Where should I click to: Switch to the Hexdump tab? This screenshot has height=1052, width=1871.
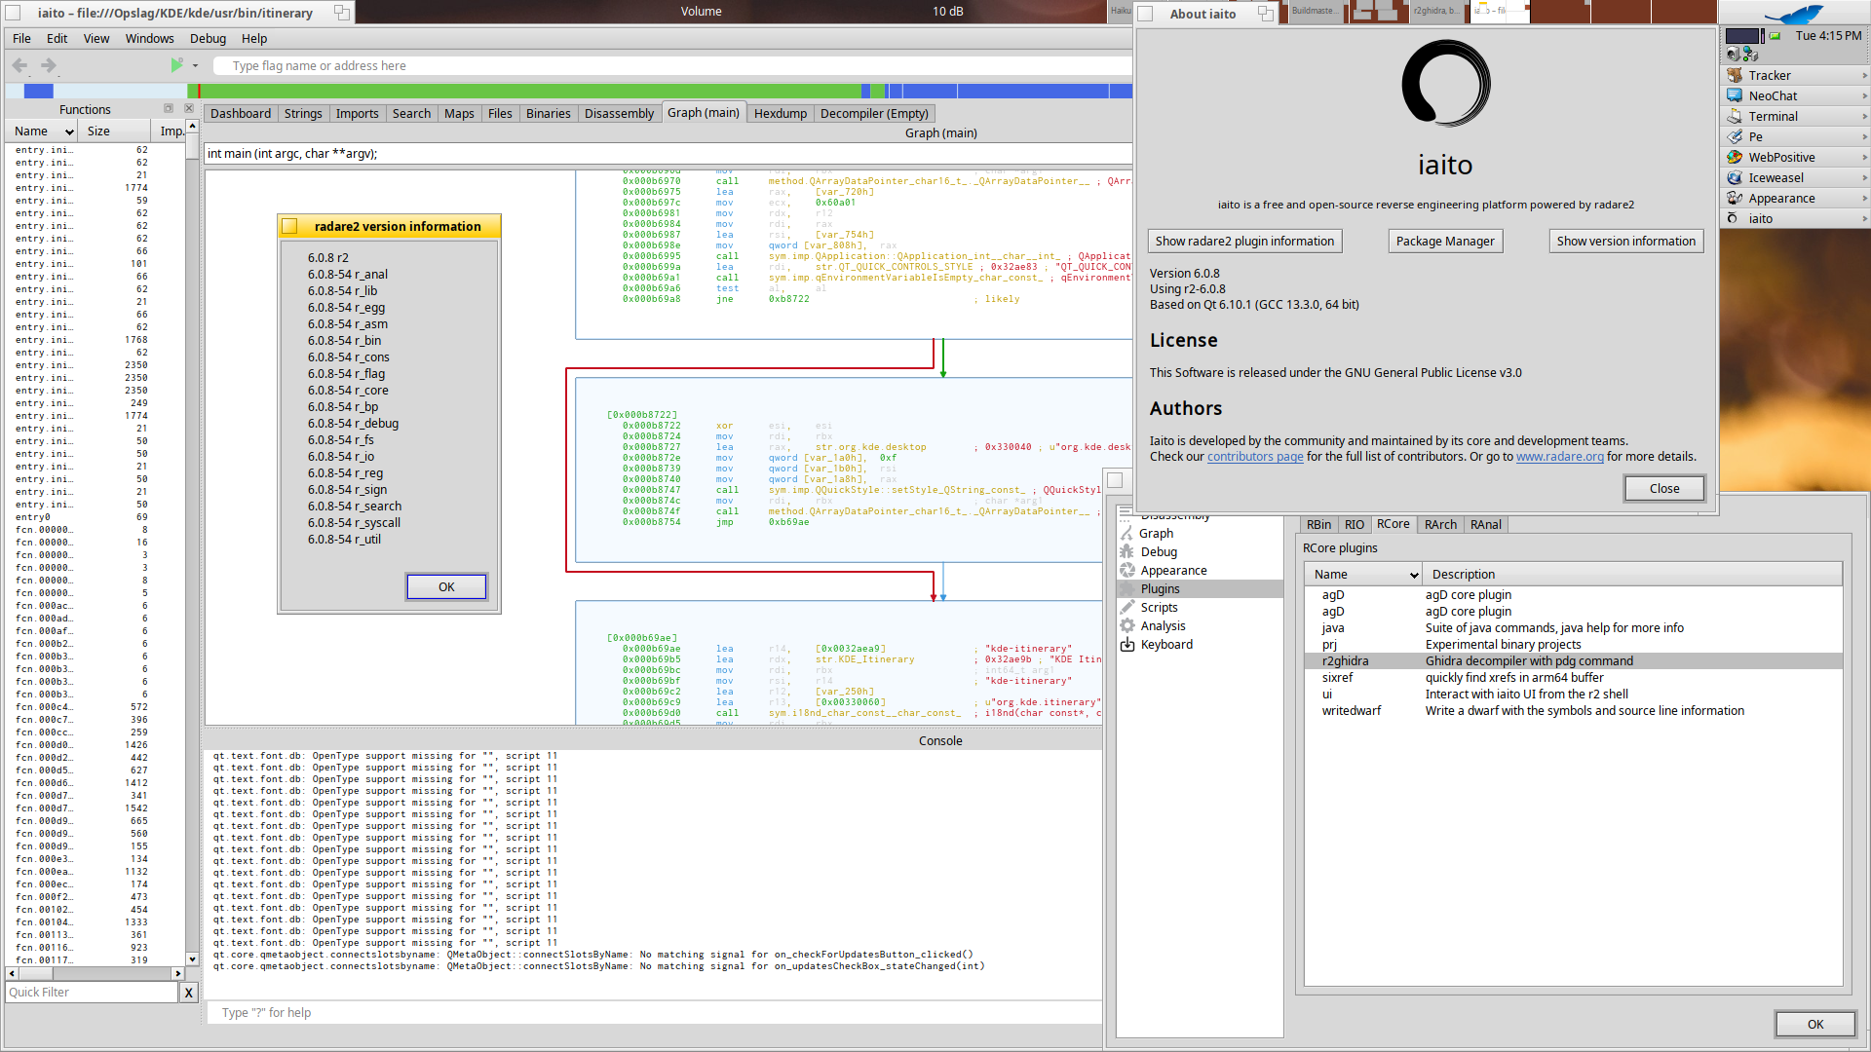click(x=780, y=114)
